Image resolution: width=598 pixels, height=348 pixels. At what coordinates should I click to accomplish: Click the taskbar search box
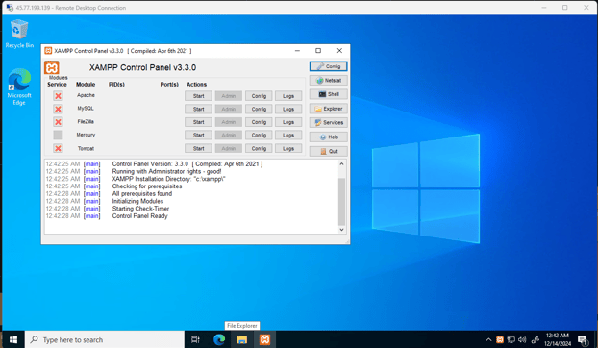point(105,339)
